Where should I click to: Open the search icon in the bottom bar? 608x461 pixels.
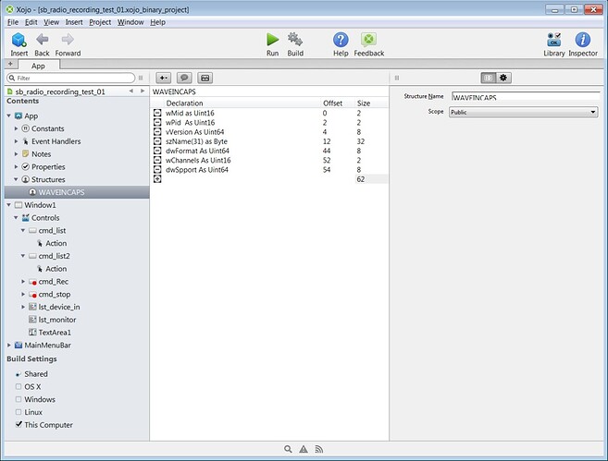tap(288, 449)
